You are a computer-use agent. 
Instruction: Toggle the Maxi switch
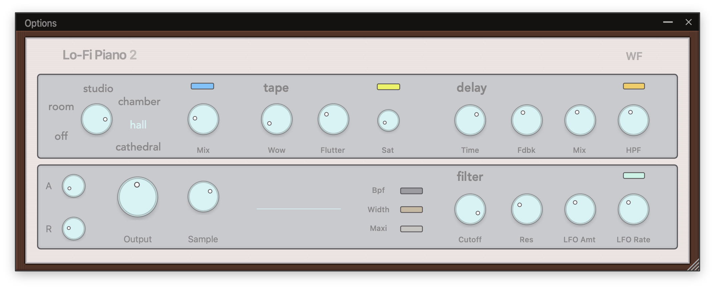(412, 229)
